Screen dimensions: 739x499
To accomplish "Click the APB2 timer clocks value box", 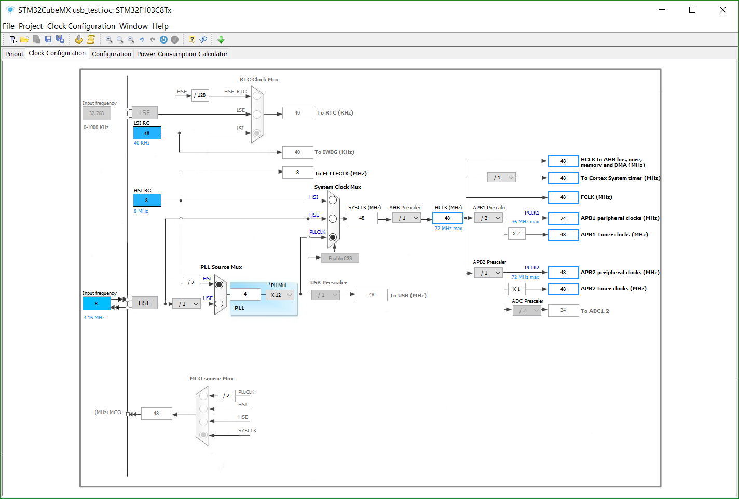I will point(563,289).
